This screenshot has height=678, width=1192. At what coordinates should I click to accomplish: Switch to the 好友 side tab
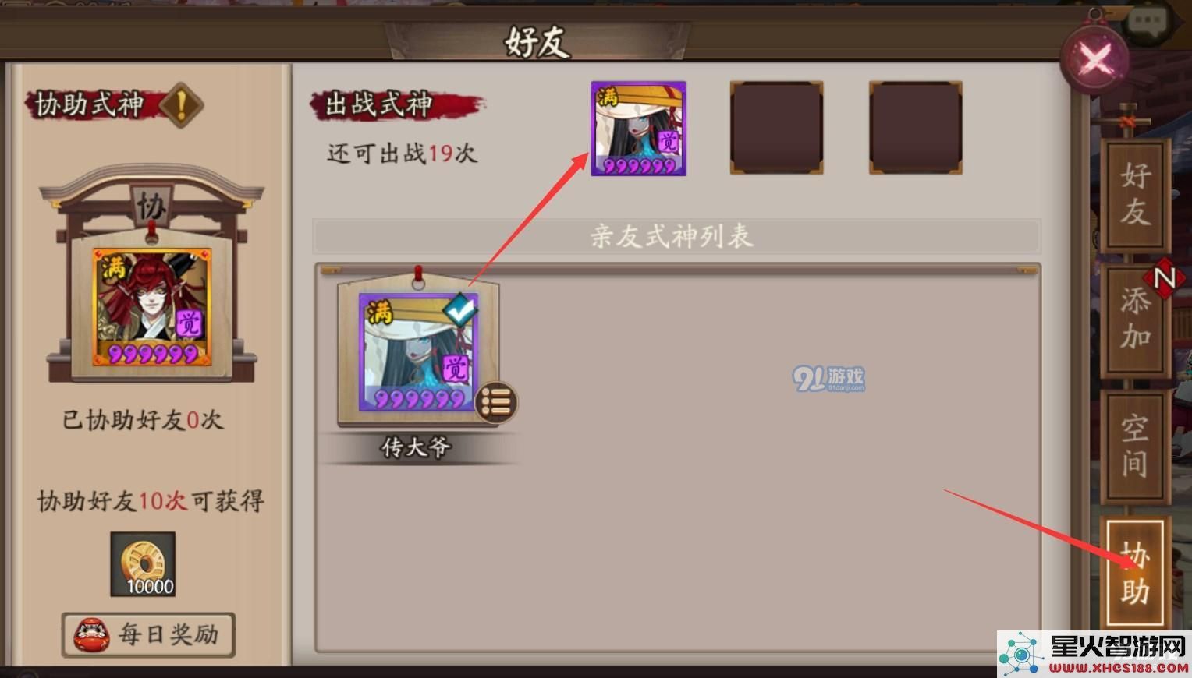1136,195
